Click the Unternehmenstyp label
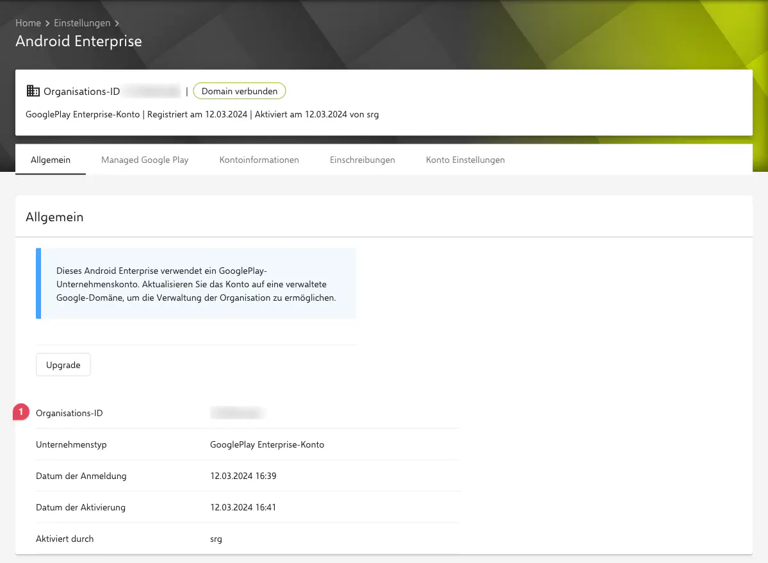Image resolution: width=768 pixels, height=563 pixels. [x=71, y=444]
